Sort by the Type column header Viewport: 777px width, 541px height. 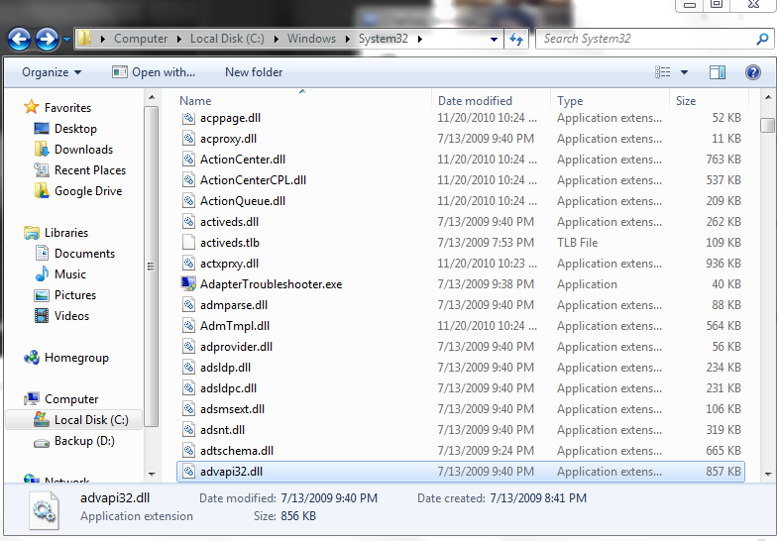[610, 101]
